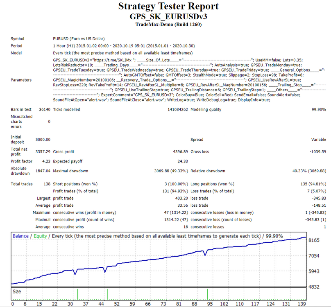Click the chart y-axis label 4832

point(314,287)
